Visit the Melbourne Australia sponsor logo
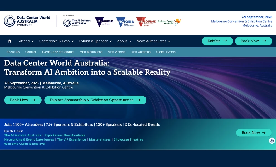The image size is (276, 167). point(104,22)
